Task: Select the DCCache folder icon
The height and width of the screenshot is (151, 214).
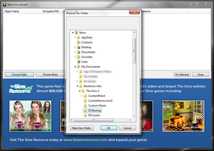Action: (x=85, y=115)
